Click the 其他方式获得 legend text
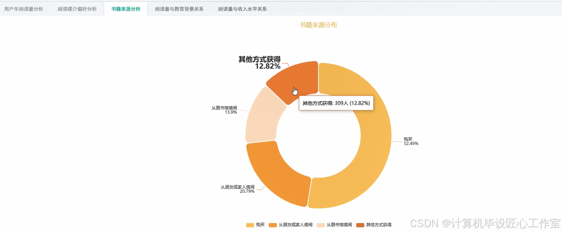Viewport: 562px width, 233px height. click(379, 225)
